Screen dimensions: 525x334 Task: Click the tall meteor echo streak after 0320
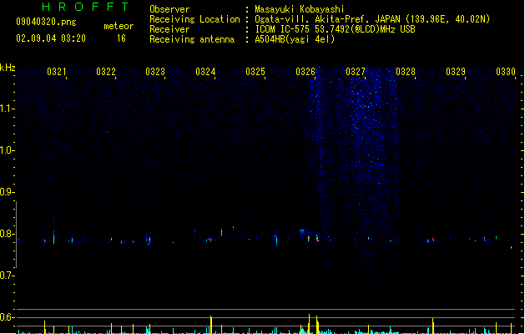pyautogui.click(x=54, y=221)
